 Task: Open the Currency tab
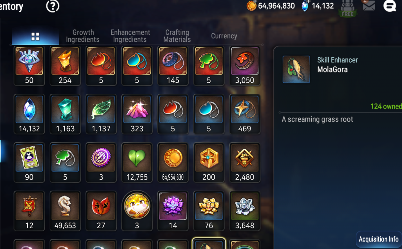point(224,36)
